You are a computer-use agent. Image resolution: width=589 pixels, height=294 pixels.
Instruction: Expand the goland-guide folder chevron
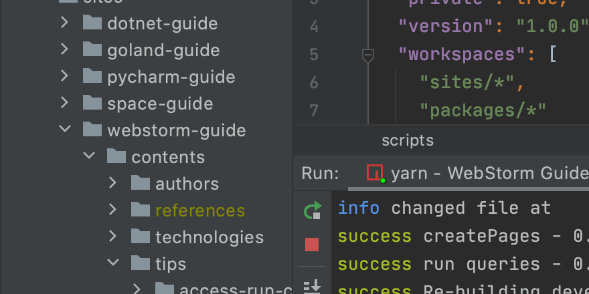click(64, 50)
